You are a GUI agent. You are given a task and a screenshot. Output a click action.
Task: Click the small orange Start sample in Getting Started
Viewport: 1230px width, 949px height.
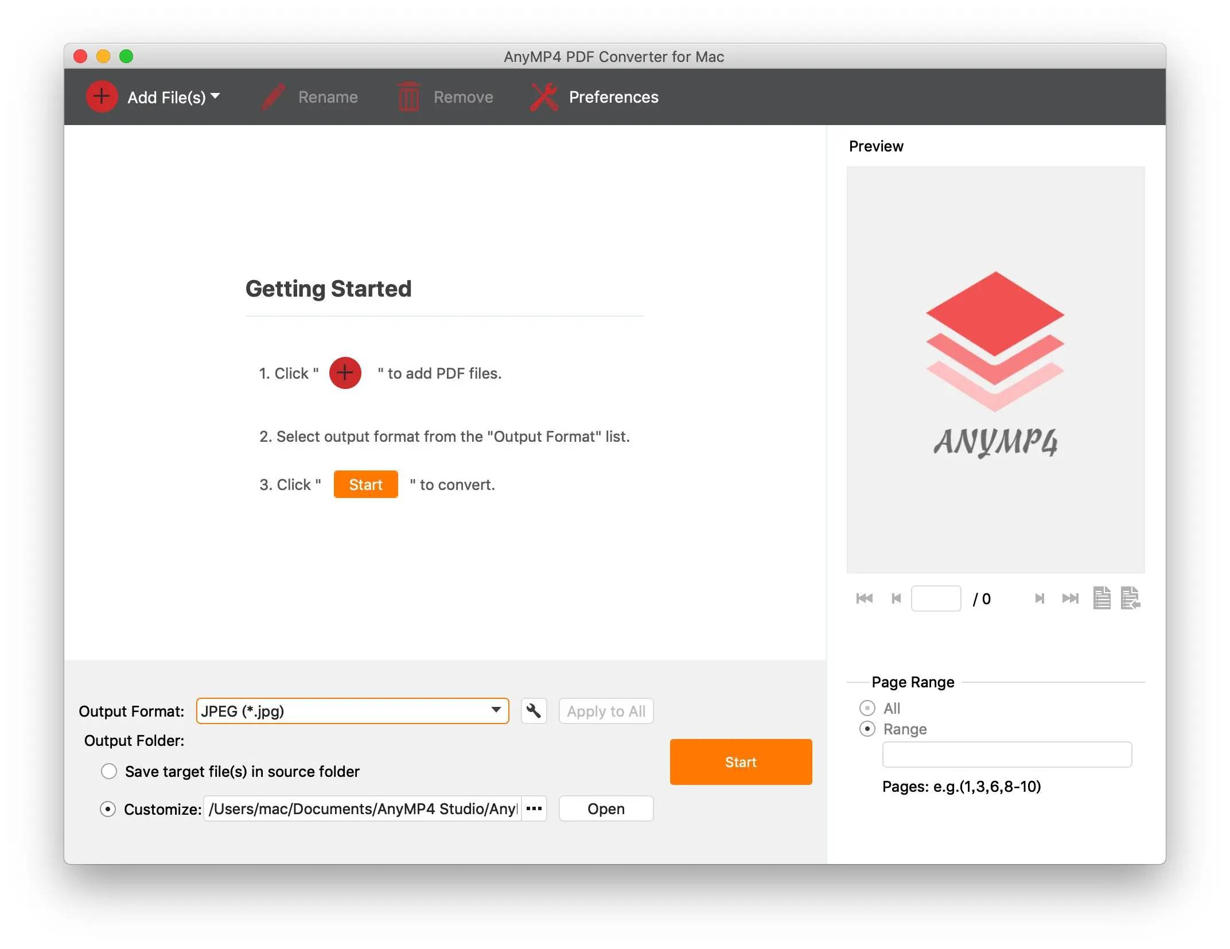tap(365, 484)
